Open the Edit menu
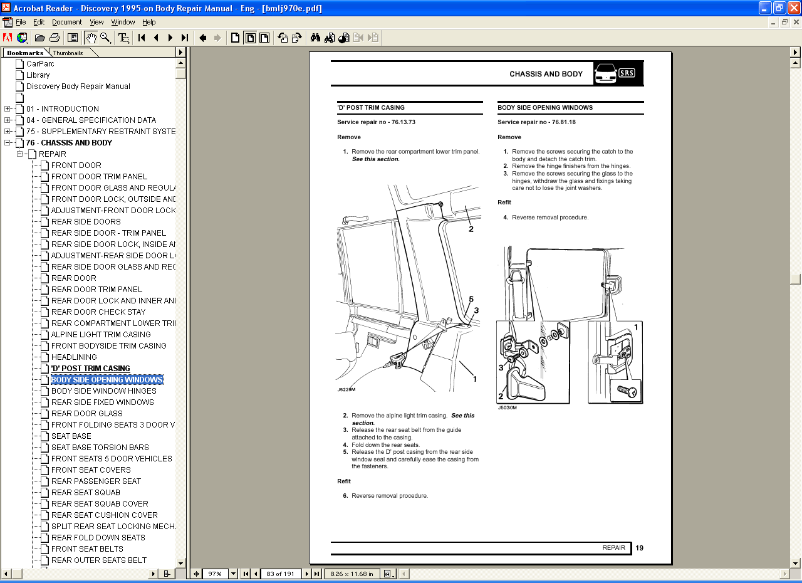Image resolution: width=802 pixels, height=583 pixels. click(39, 22)
